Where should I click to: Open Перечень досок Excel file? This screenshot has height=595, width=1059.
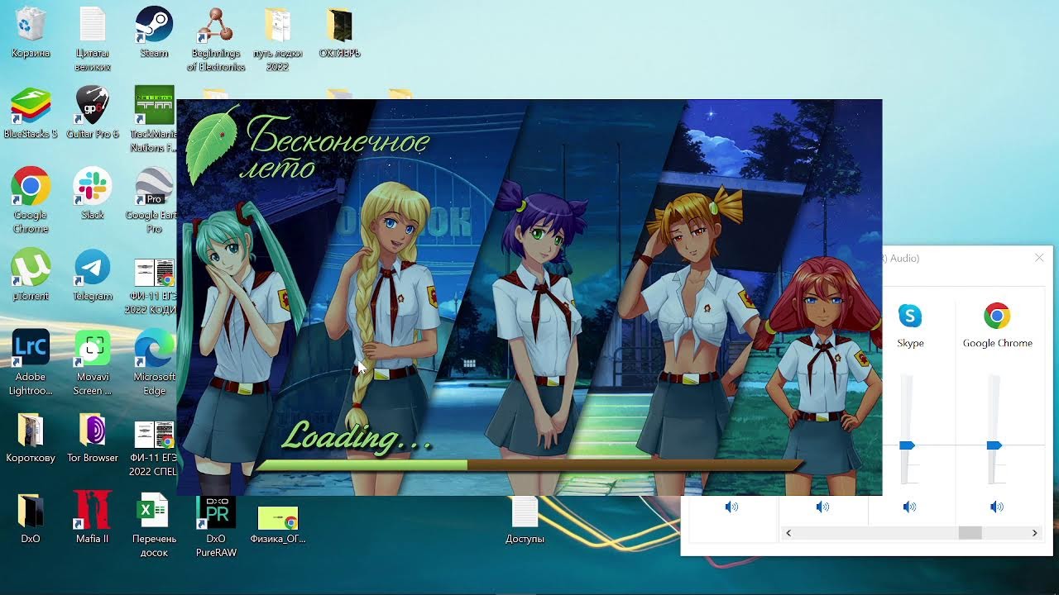[154, 525]
